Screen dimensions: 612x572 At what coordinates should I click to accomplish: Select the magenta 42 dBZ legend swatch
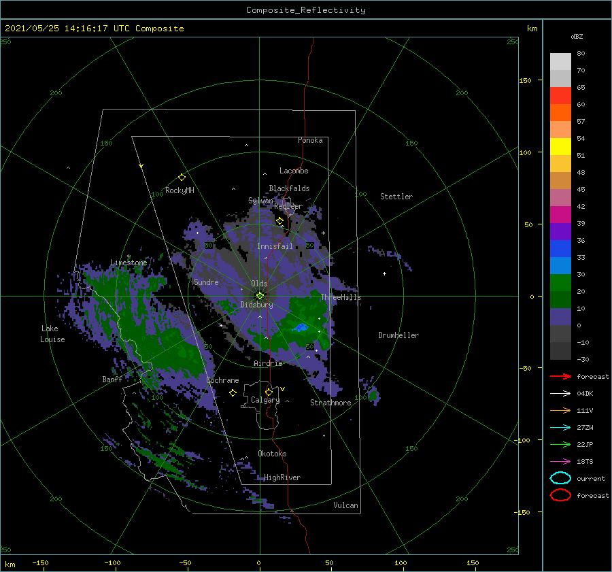[560, 214]
